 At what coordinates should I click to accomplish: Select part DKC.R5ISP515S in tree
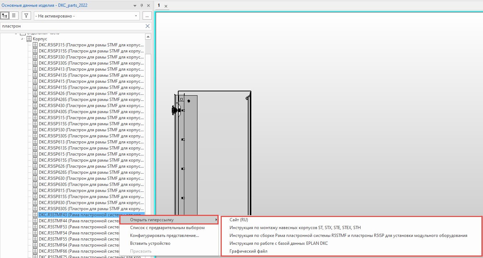pos(91,124)
